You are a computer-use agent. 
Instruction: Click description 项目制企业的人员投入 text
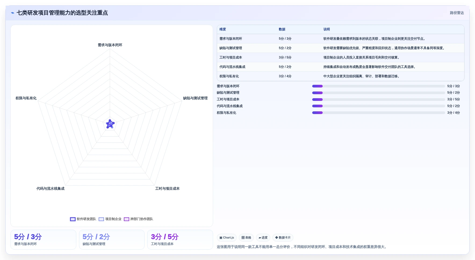(362, 58)
